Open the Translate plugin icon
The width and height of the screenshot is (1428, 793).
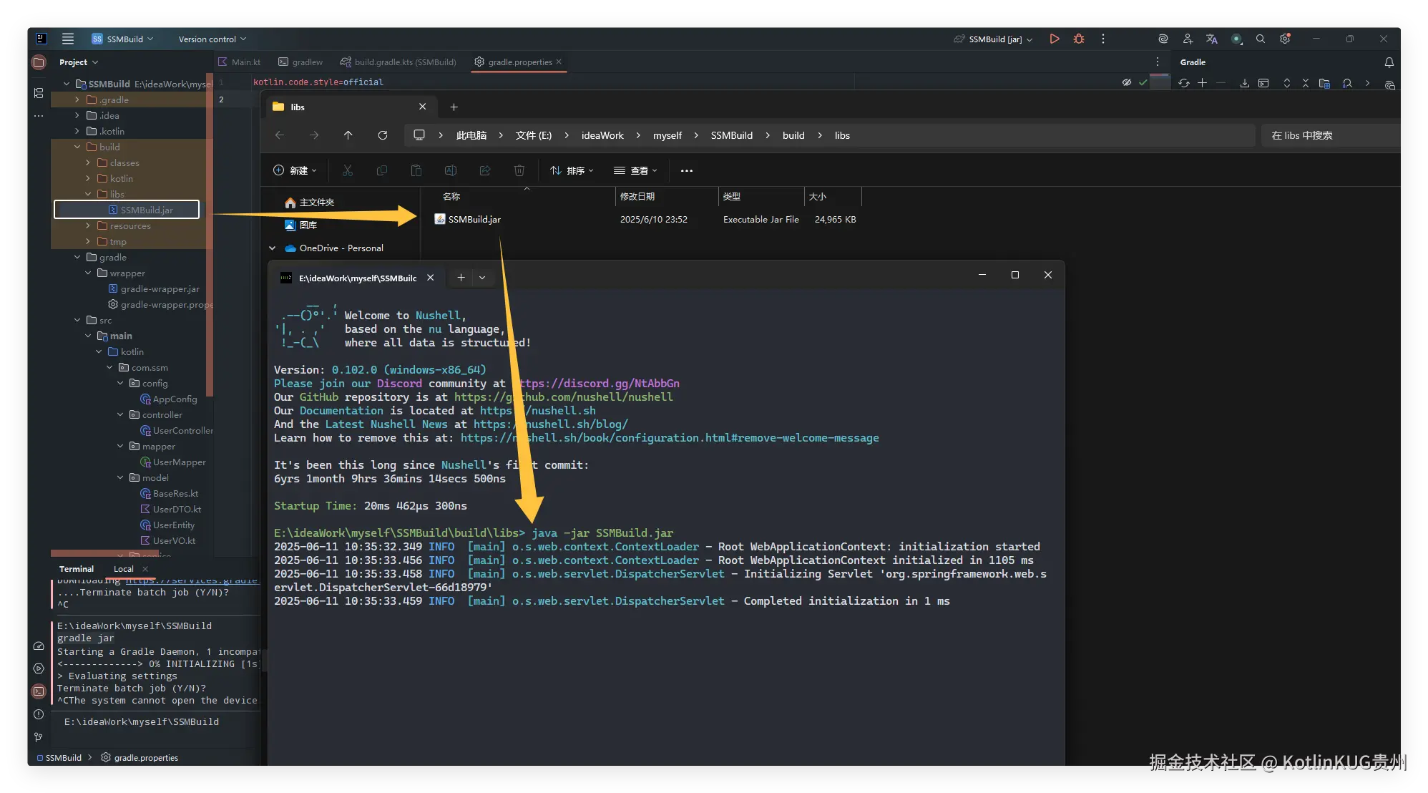(1211, 39)
